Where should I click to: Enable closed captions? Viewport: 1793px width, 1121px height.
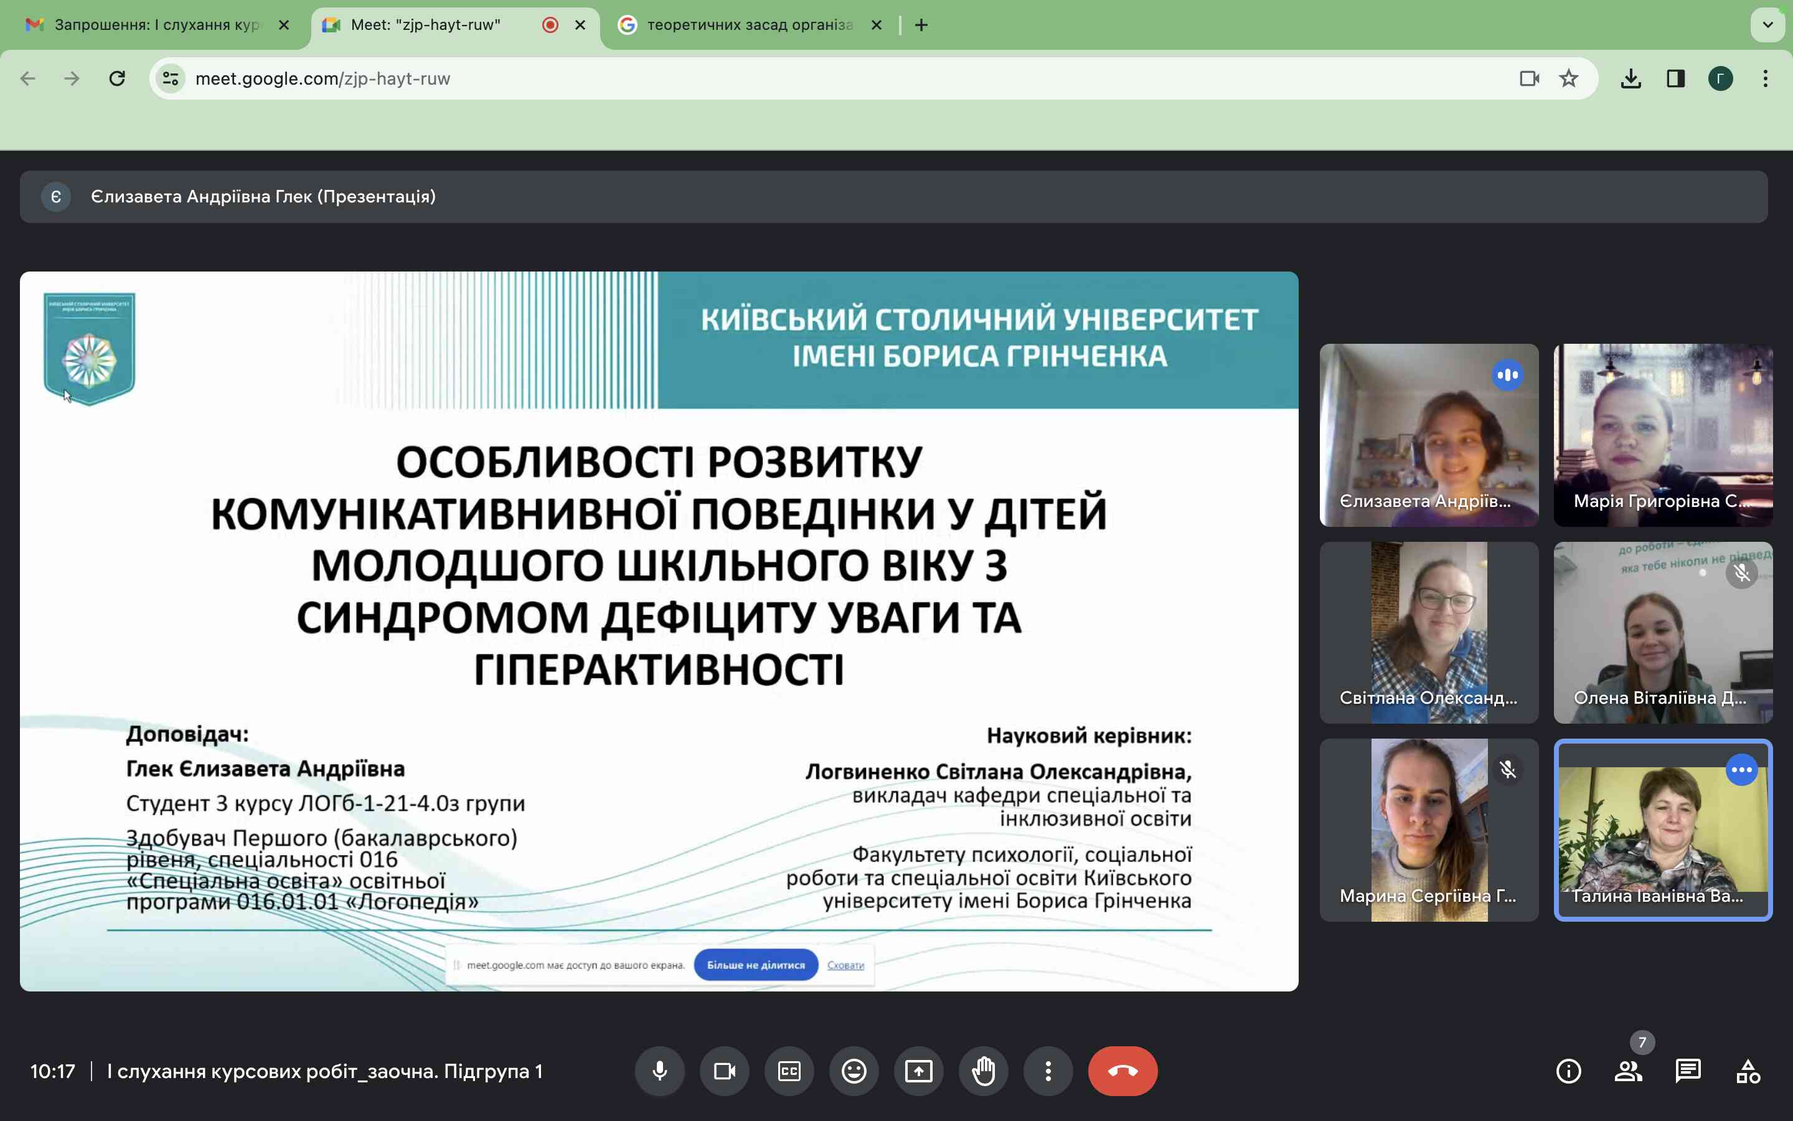pos(789,1071)
